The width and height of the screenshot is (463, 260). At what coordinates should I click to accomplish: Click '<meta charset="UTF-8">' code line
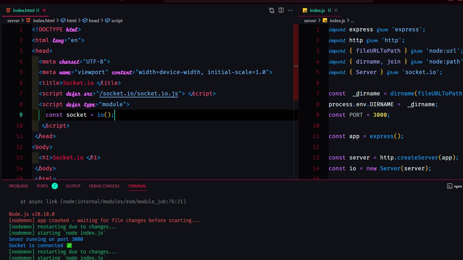pos(75,62)
